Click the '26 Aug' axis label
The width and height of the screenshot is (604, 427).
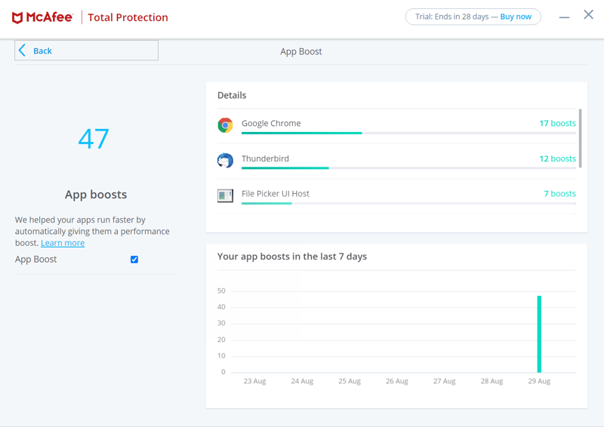coord(397,381)
